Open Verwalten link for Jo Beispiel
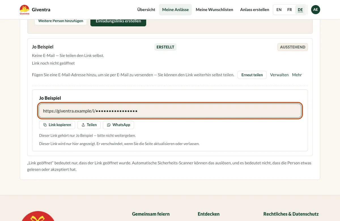Viewport: 340px width, 221px height. (x=279, y=75)
